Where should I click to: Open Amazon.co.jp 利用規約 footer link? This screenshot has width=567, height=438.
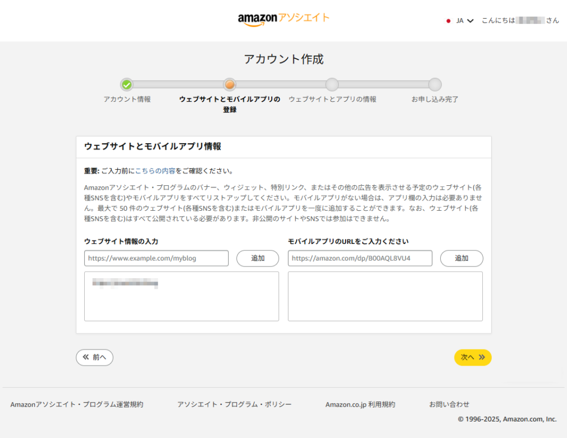[x=360, y=404]
